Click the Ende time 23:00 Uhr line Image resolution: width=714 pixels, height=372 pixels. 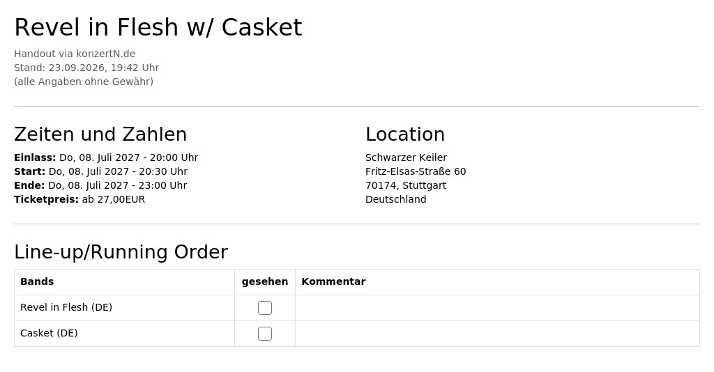(x=100, y=185)
